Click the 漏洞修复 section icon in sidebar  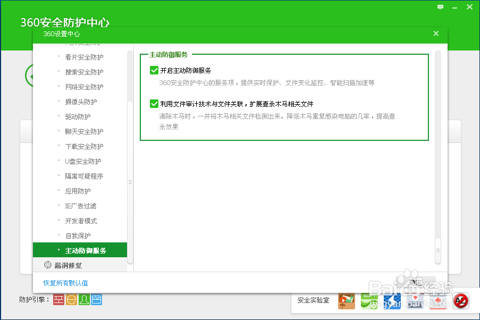[x=48, y=265]
